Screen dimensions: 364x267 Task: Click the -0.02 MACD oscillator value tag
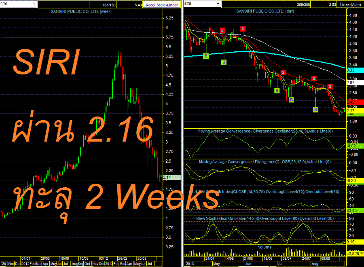coord(355,146)
